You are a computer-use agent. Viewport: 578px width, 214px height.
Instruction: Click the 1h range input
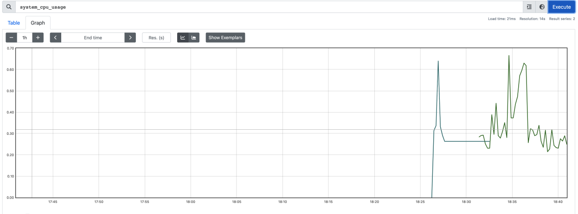coord(25,38)
